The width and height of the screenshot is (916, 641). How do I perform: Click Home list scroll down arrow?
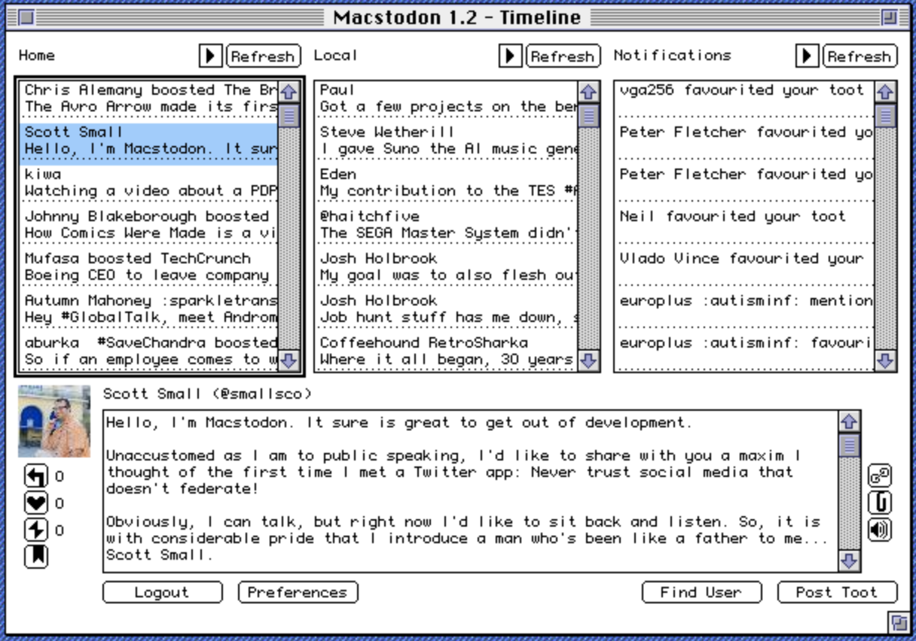(289, 360)
